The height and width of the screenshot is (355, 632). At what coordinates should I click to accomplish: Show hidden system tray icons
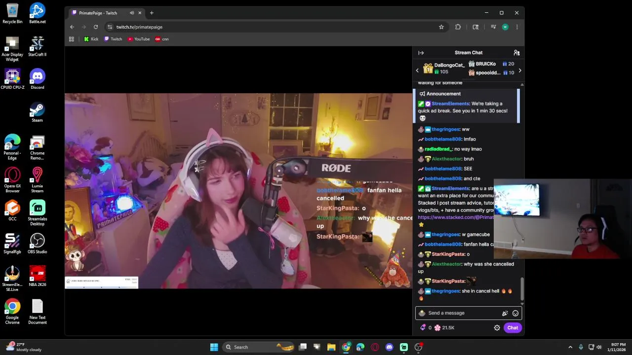coord(570,347)
